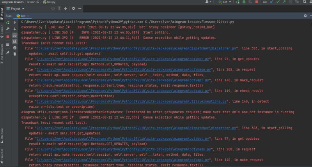312x167 pixels.
Task: Go down the stack trace arrow
Action: click(x=15, y=29)
